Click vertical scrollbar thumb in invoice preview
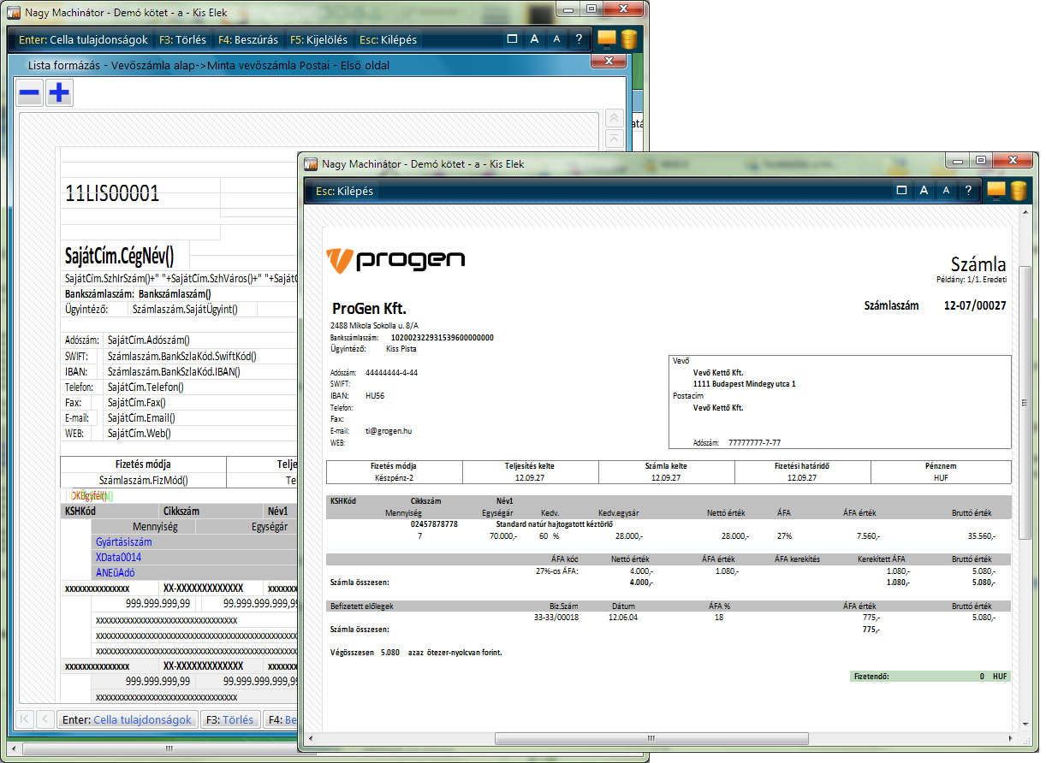The height and width of the screenshot is (763, 1046). pyautogui.click(x=1024, y=402)
